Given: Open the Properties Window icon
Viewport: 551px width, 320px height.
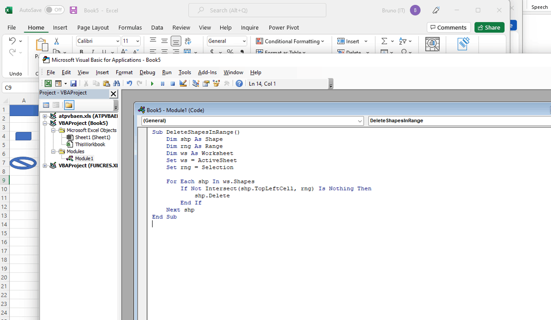Looking at the screenshot, I should 206,84.
